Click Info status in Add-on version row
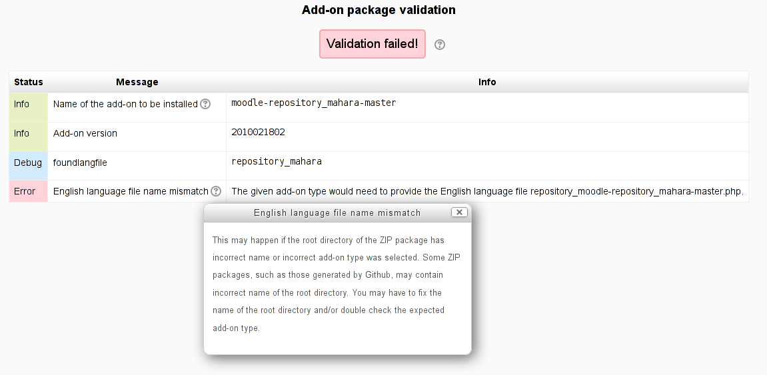767x375 pixels. 29,137
